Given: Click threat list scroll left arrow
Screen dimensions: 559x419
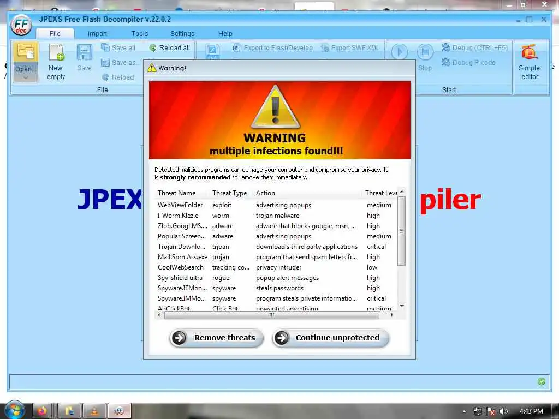Looking at the screenshot, I should tap(159, 315).
